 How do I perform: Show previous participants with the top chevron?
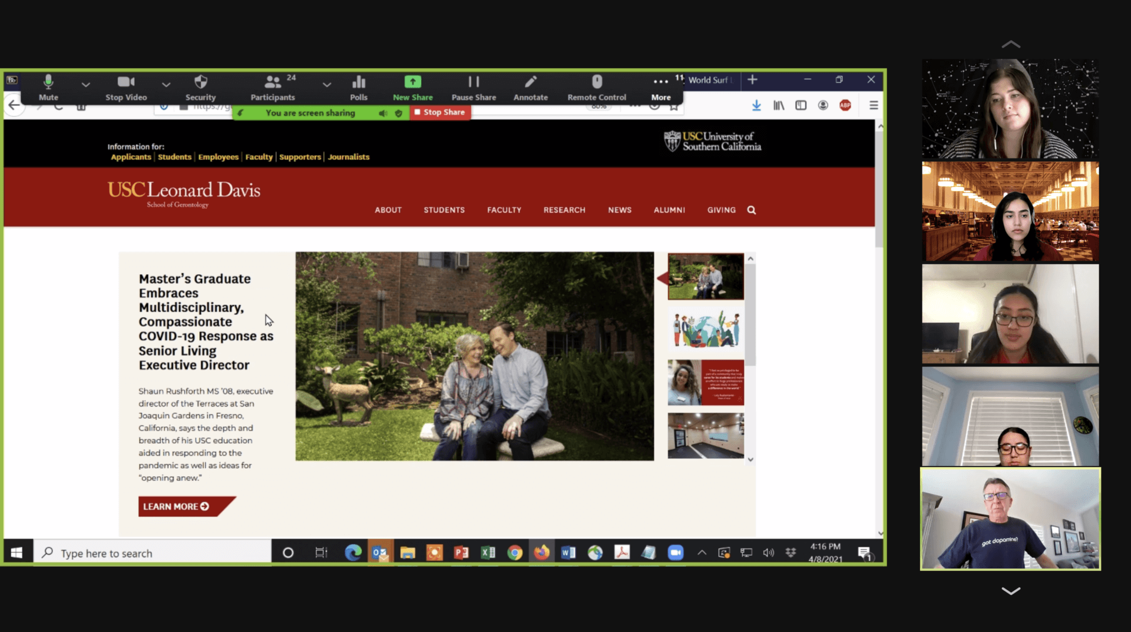point(1011,44)
